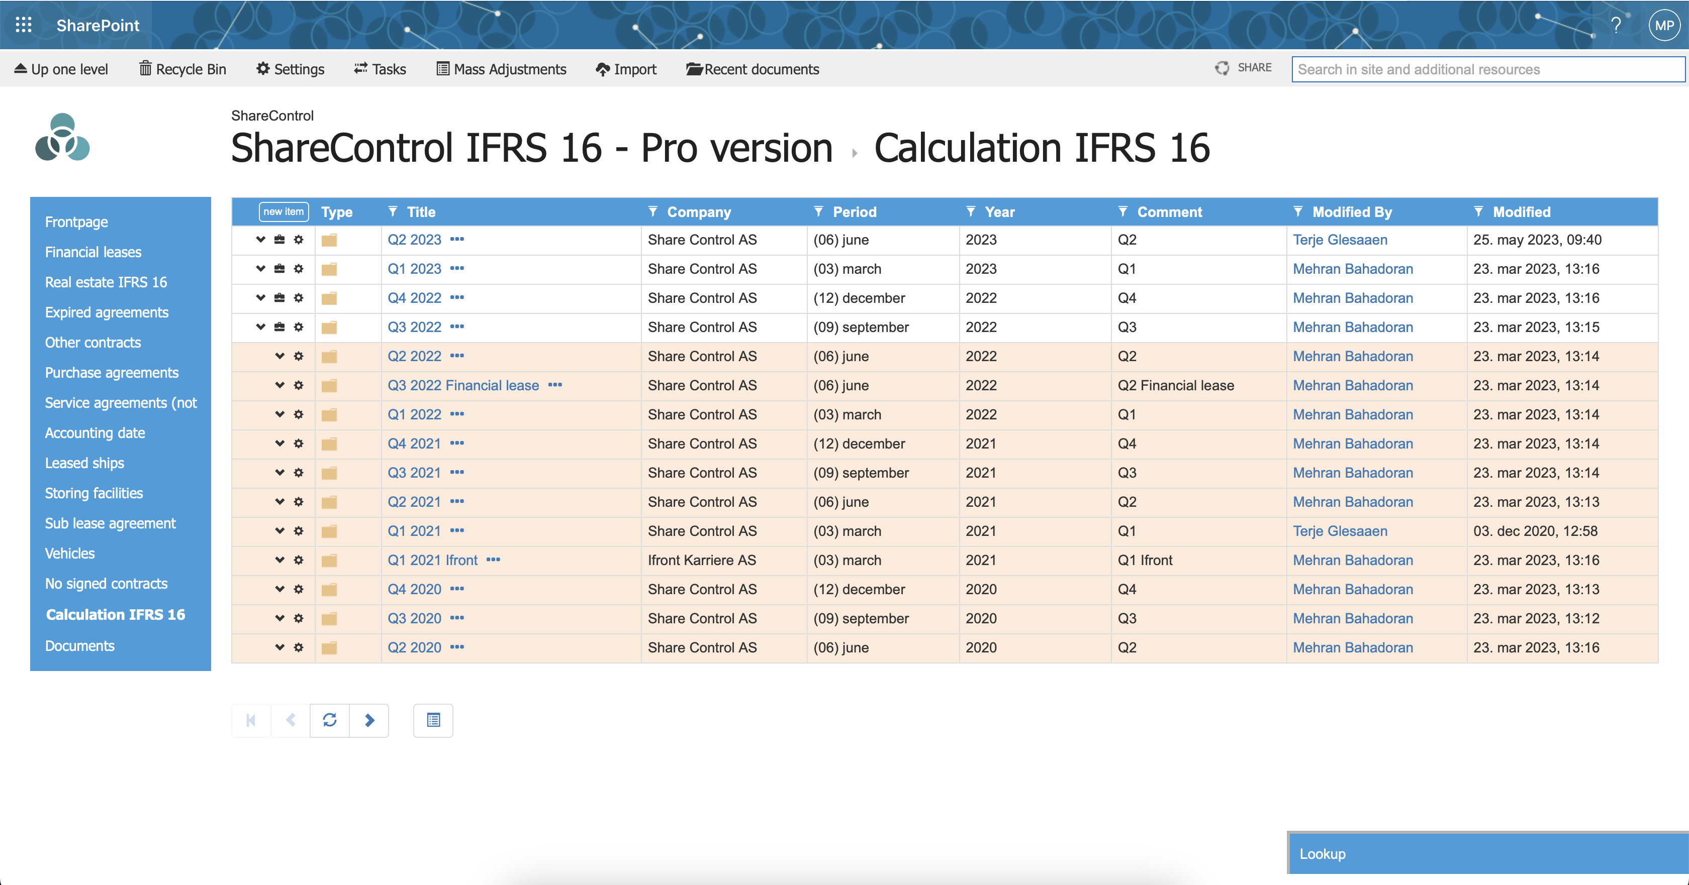Image resolution: width=1689 pixels, height=885 pixels.
Task: Click the gear icon next to Q1 2023
Action: (299, 269)
